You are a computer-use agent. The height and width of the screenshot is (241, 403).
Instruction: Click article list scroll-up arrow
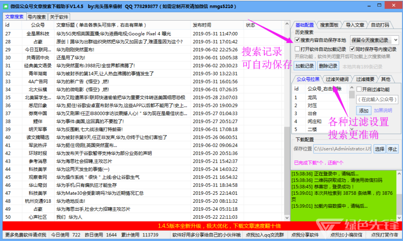click(287, 24)
